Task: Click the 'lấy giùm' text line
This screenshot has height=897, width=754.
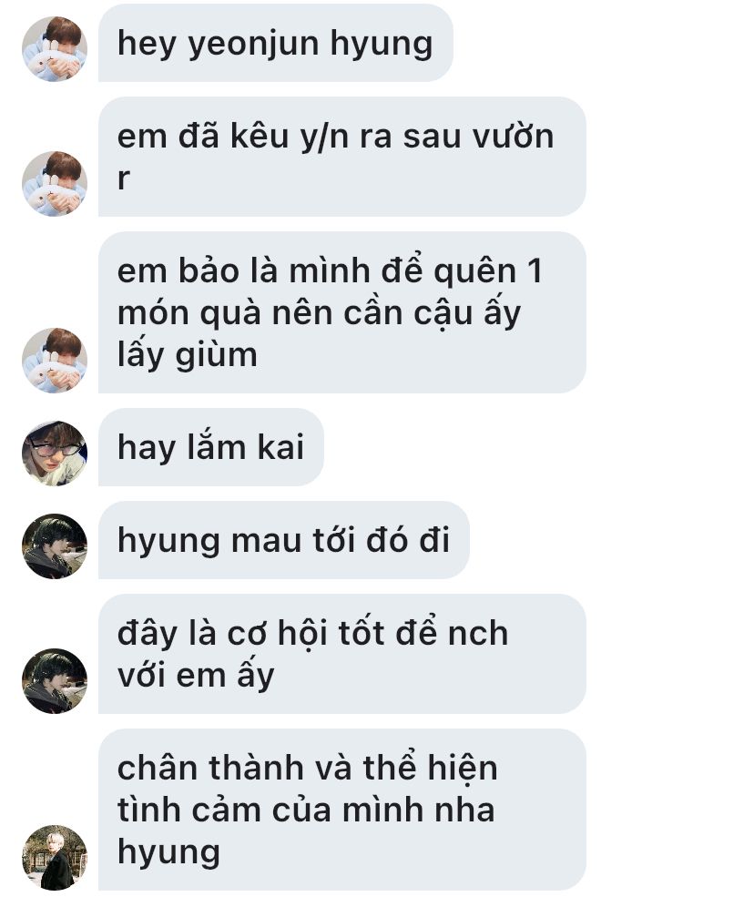Action: [188, 354]
